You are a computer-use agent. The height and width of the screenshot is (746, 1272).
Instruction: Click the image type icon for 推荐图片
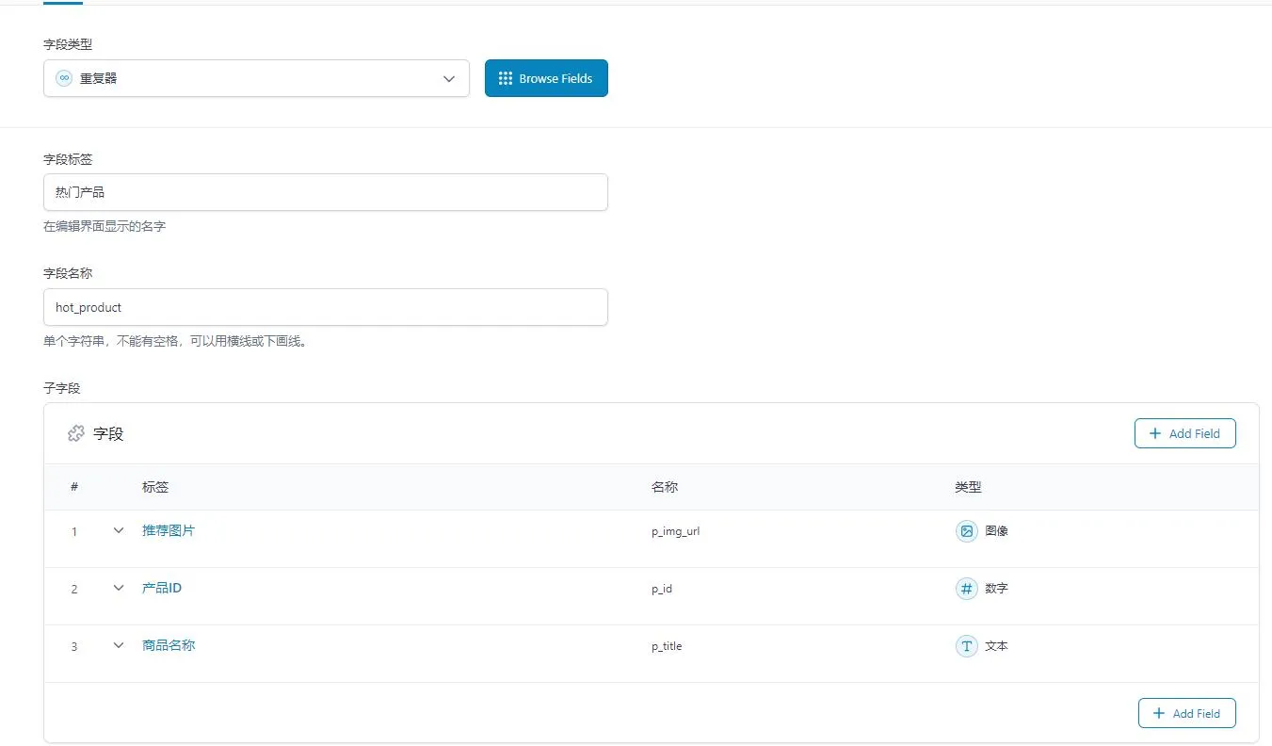tap(966, 531)
